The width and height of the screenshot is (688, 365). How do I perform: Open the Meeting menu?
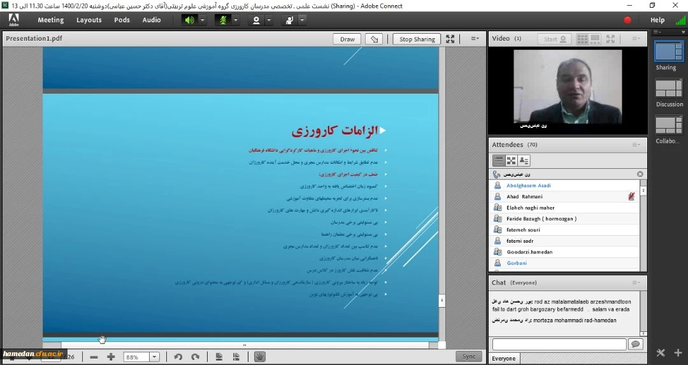point(50,20)
